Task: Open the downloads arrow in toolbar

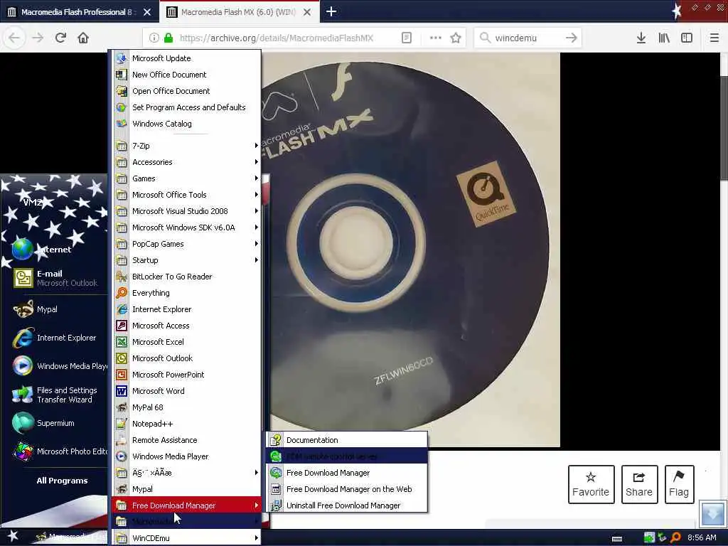Action: pos(641,38)
